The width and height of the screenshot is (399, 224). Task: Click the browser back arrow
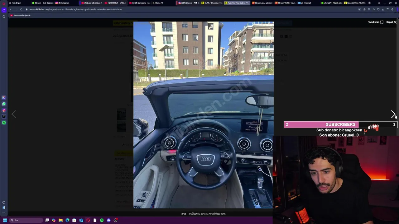coord(11,9)
